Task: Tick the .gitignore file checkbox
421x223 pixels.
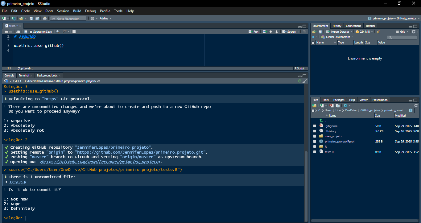Action: pos(315,126)
